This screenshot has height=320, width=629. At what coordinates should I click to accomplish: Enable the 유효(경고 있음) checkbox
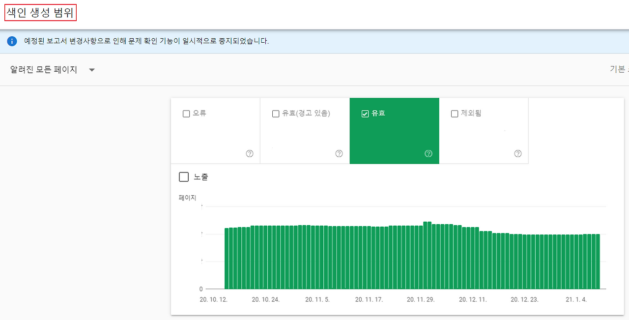coord(276,114)
